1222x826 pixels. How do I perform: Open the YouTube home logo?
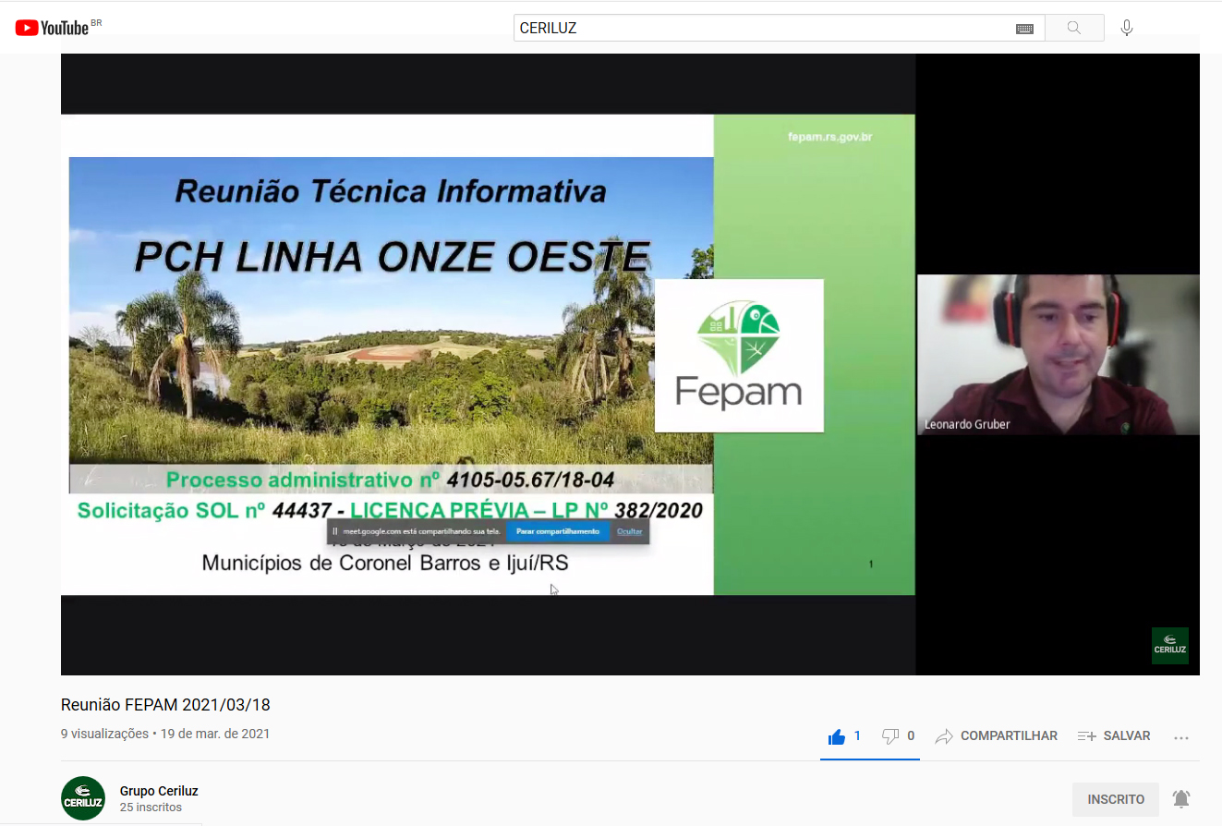pyautogui.click(x=53, y=28)
